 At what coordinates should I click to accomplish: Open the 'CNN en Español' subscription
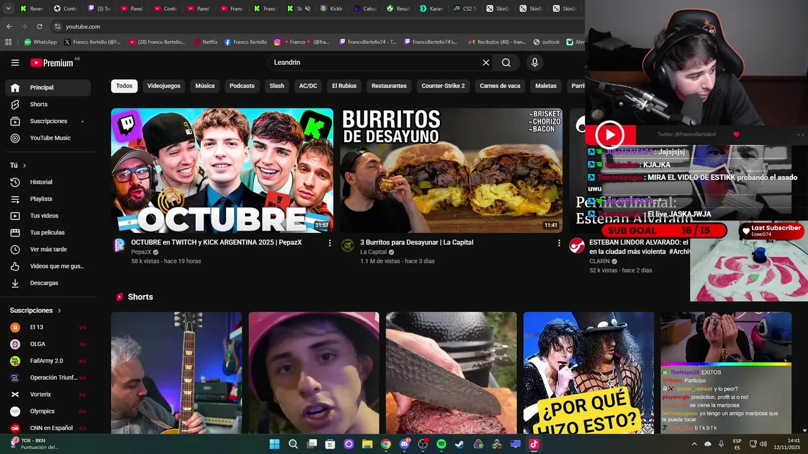coord(48,428)
